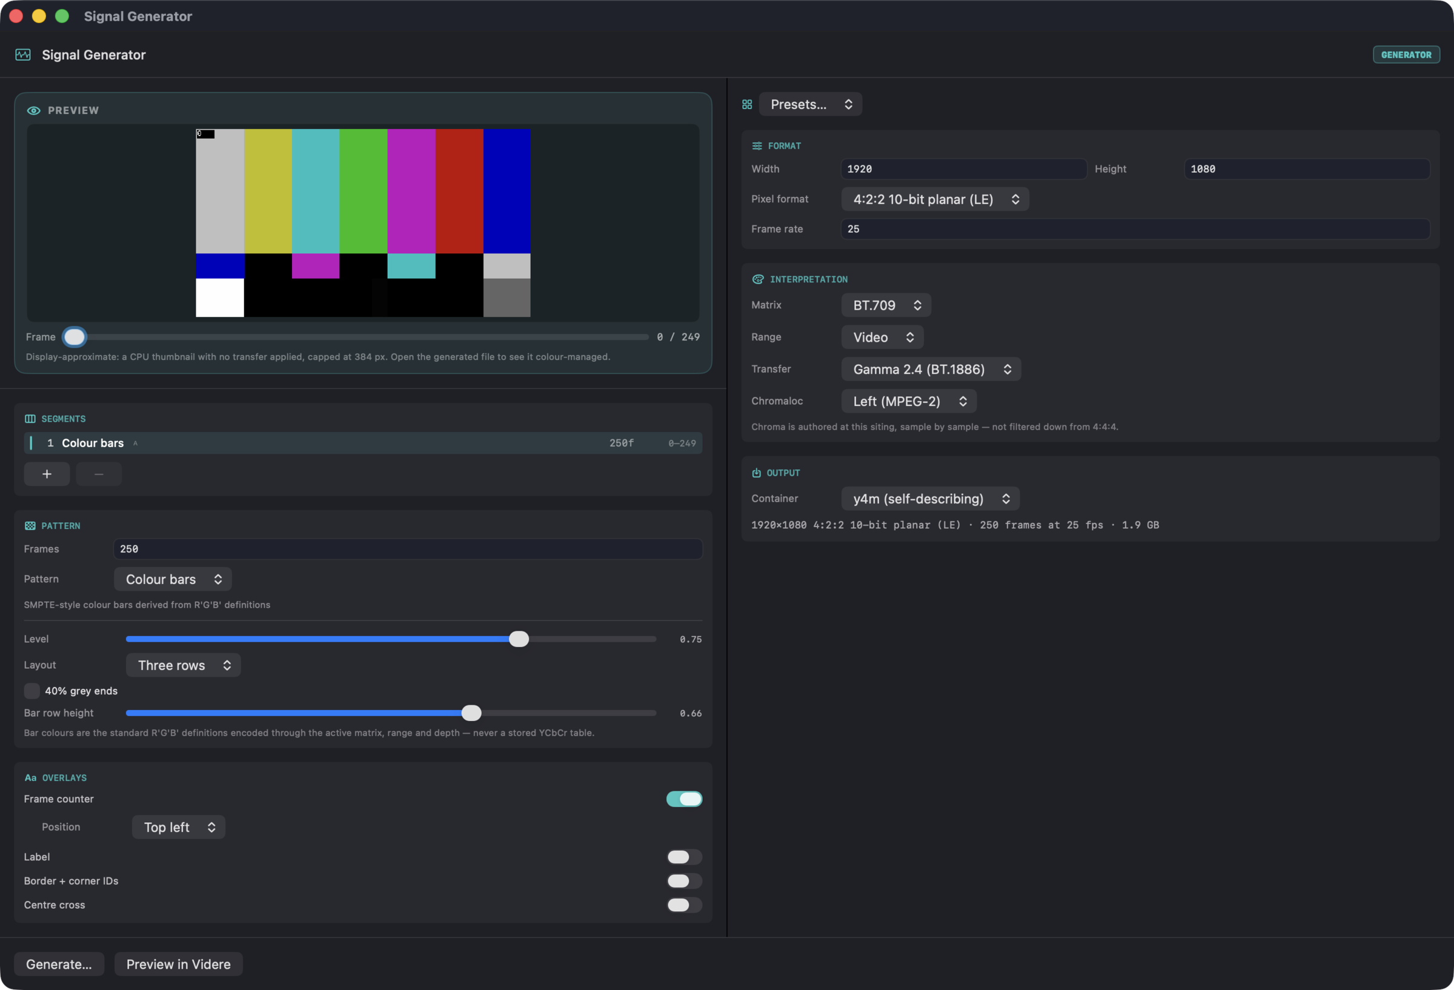The image size is (1454, 990).
Task: Click the waveform app icon beside Signal Generator
Action: click(x=23, y=55)
